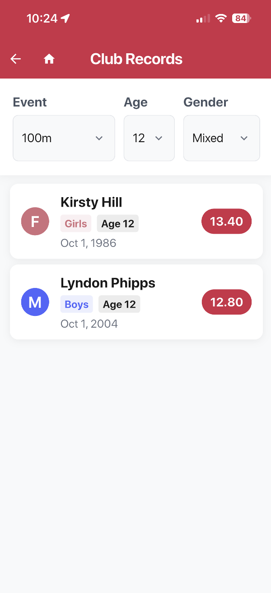Tap the battery indicator showing 84
Viewport: 271px width, 593px height.
tap(241, 19)
